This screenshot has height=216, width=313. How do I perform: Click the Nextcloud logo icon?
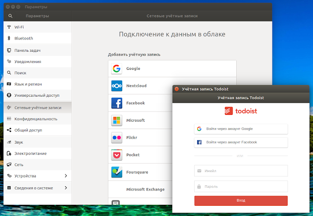tap(116, 86)
